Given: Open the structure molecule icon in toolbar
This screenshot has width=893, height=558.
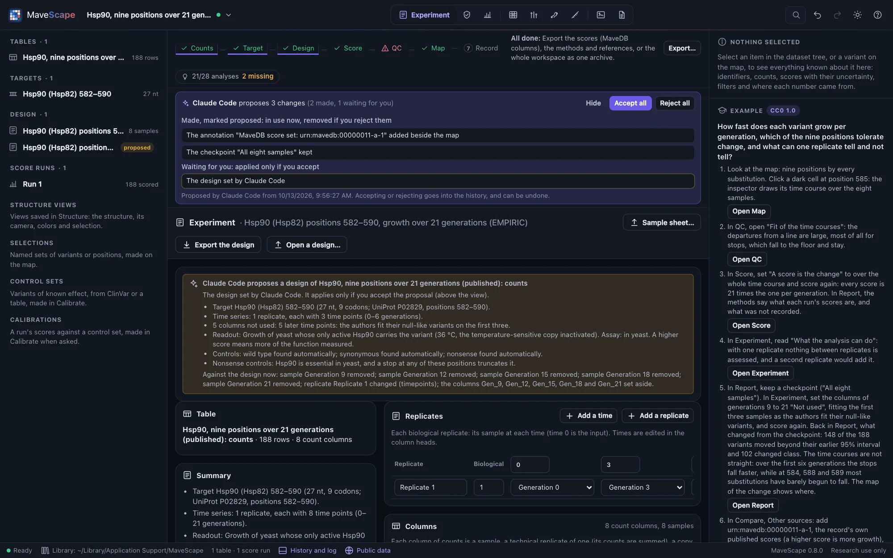Looking at the screenshot, I should click(554, 15).
